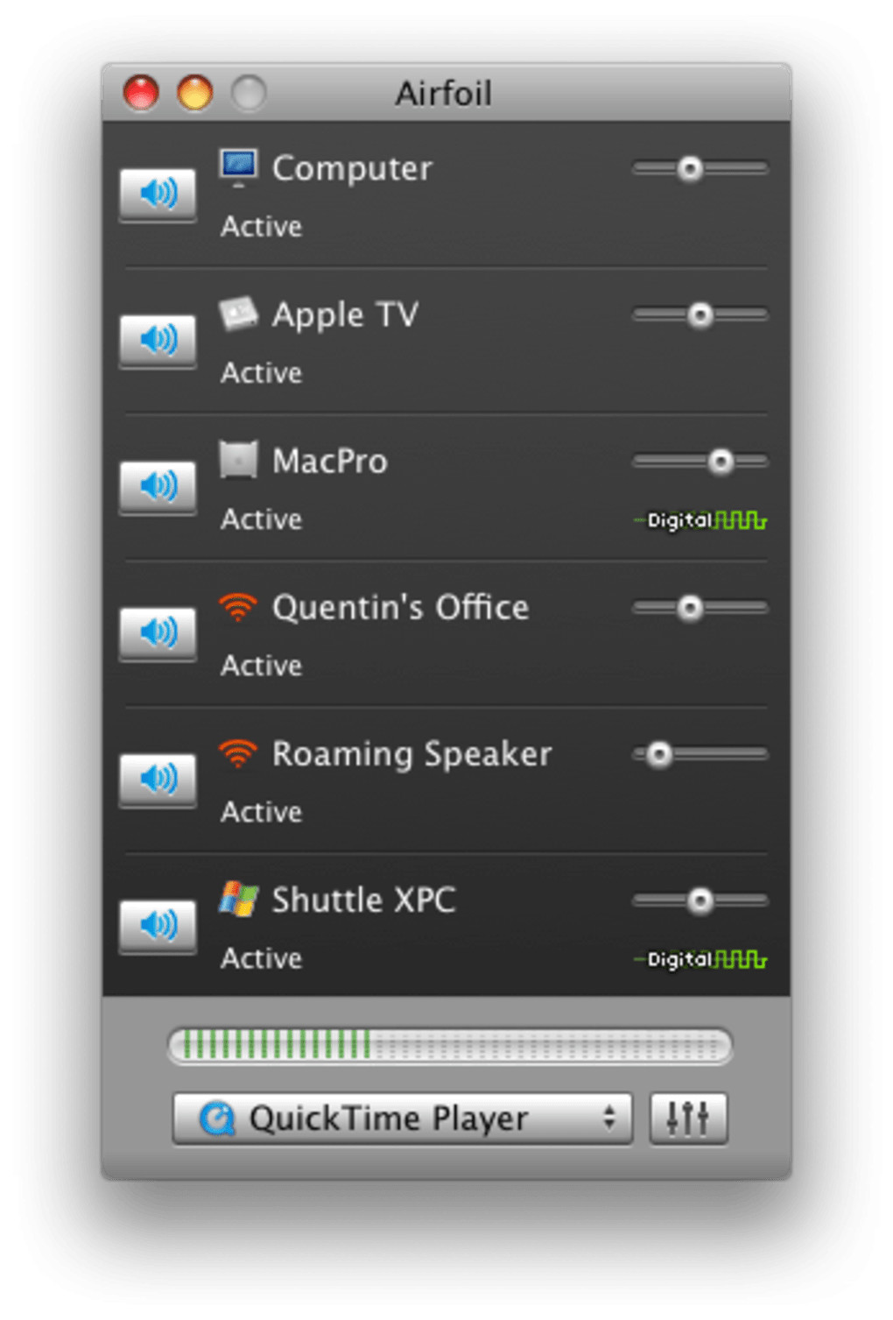893x1320 pixels.
Task: Click Roaming Speaker wireless icon
Action: pyautogui.click(x=238, y=752)
